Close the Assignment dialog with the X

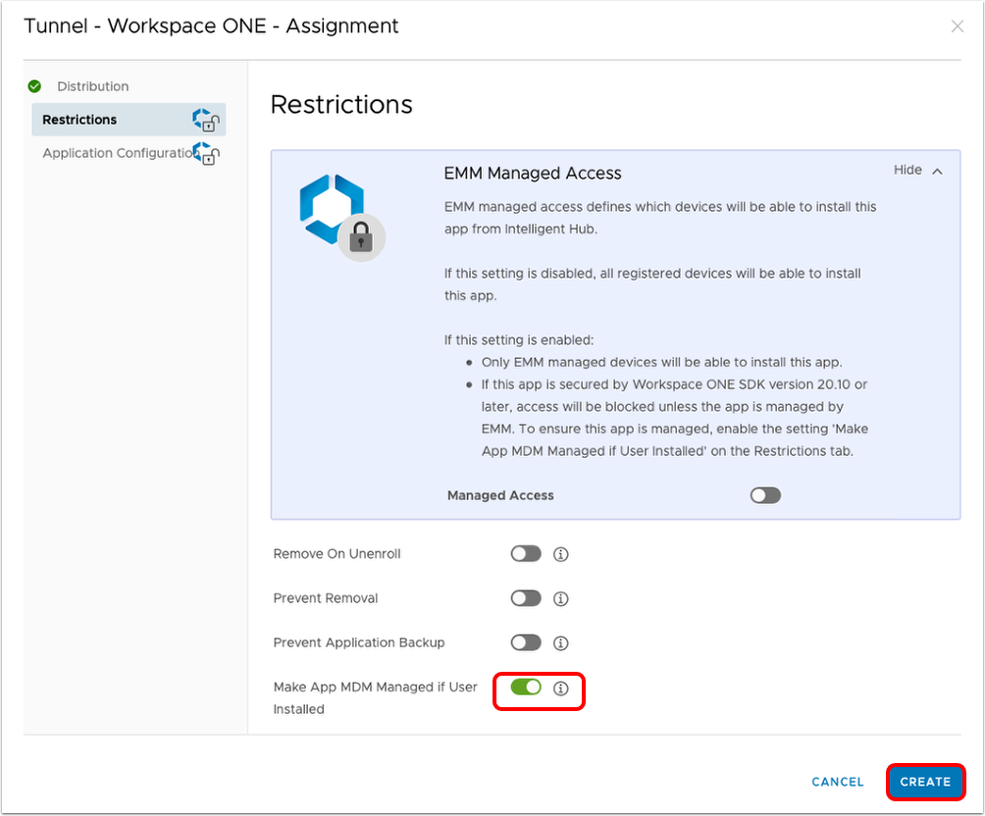click(x=958, y=26)
